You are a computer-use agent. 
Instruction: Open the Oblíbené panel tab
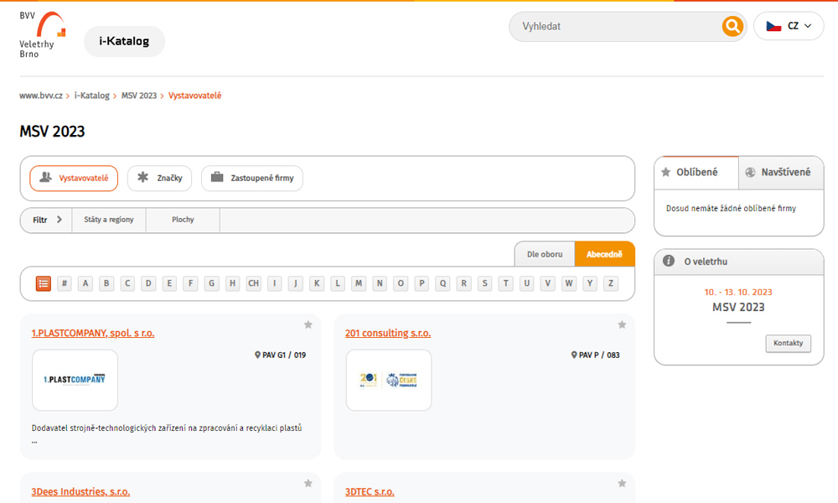point(696,172)
